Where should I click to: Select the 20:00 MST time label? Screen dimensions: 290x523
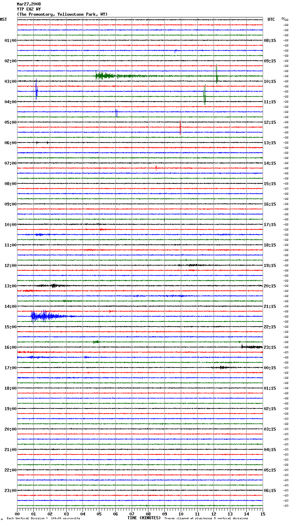coord(11,429)
